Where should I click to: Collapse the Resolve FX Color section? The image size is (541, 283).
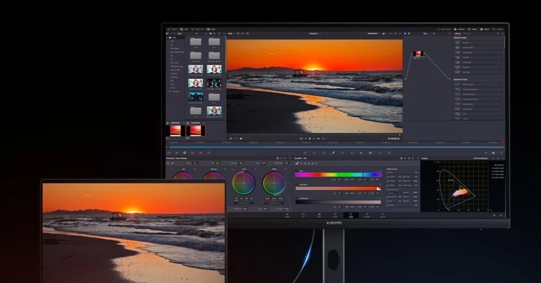pyautogui.click(x=503, y=79)
